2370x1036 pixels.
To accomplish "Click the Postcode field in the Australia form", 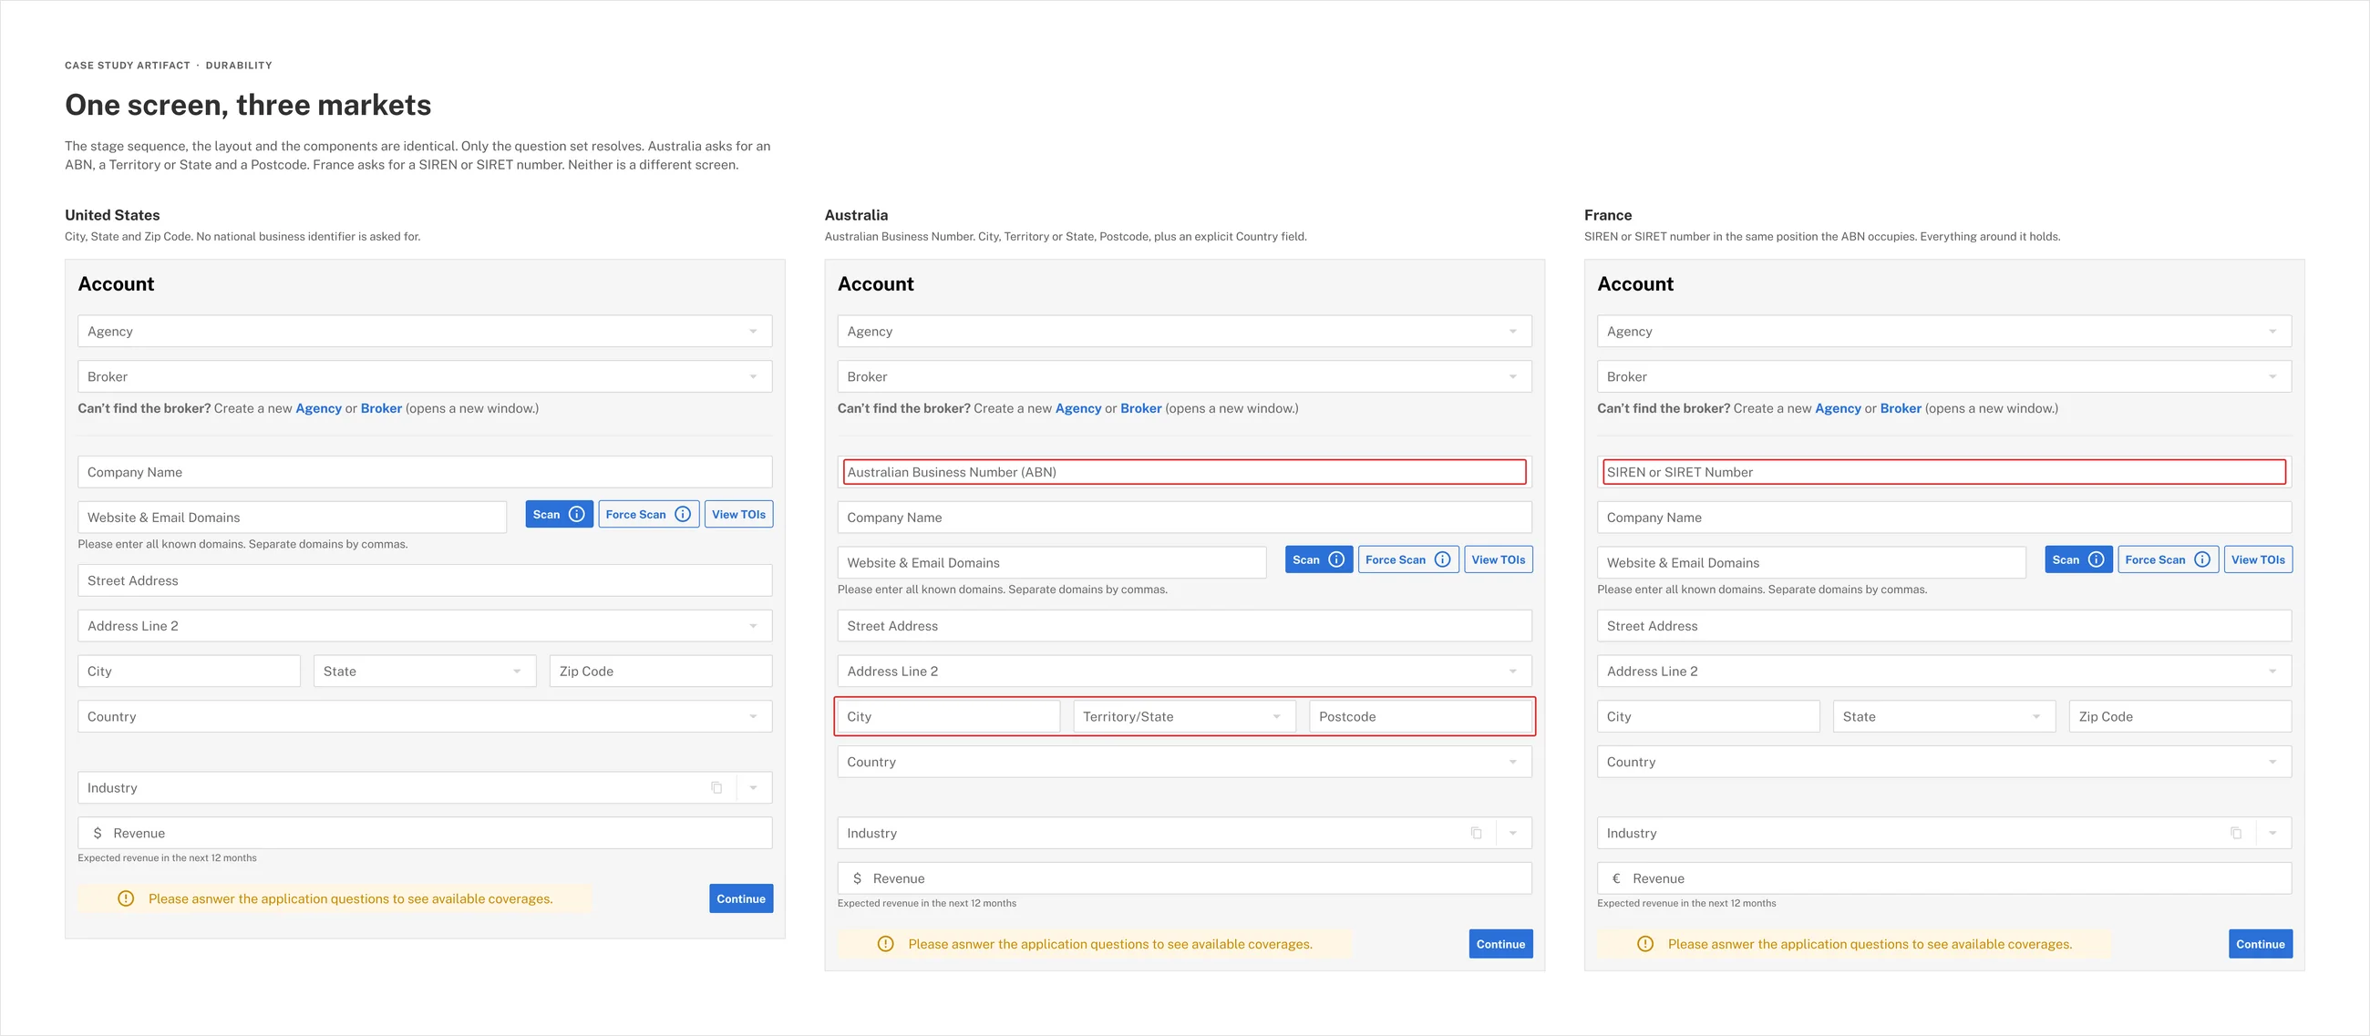I will point(1420,717).
